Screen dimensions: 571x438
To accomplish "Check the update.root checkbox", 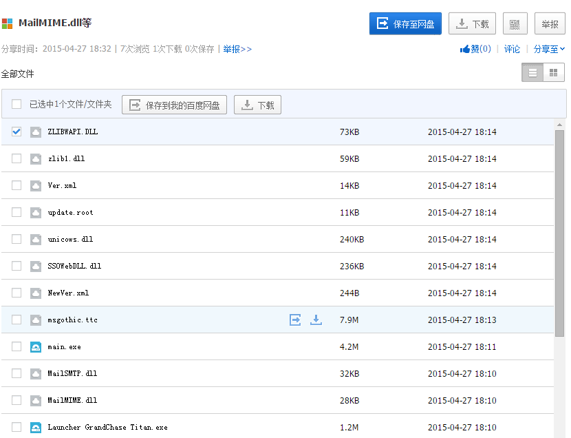I will click(x=17, y=212).
